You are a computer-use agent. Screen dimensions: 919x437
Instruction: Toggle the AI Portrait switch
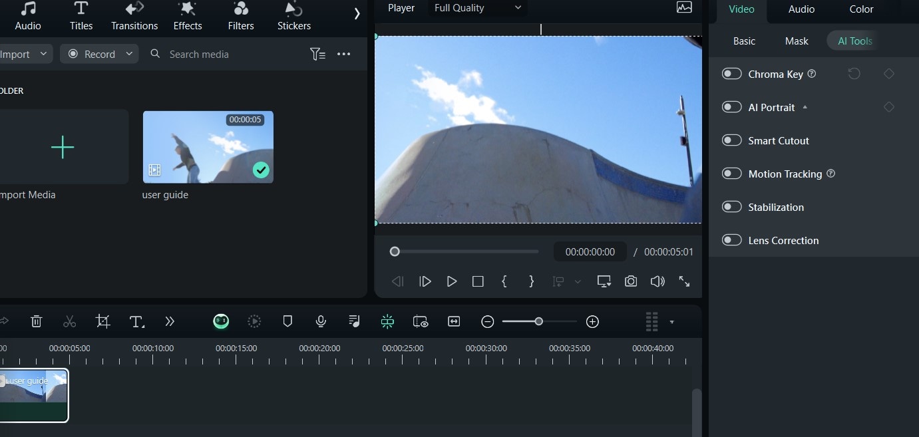click(732, 107)
